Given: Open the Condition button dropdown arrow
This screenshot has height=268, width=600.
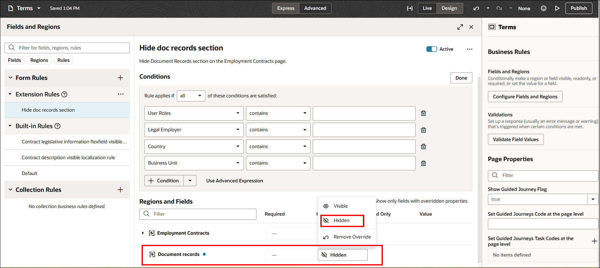Looking at the screenshot, I should [190, 181].
